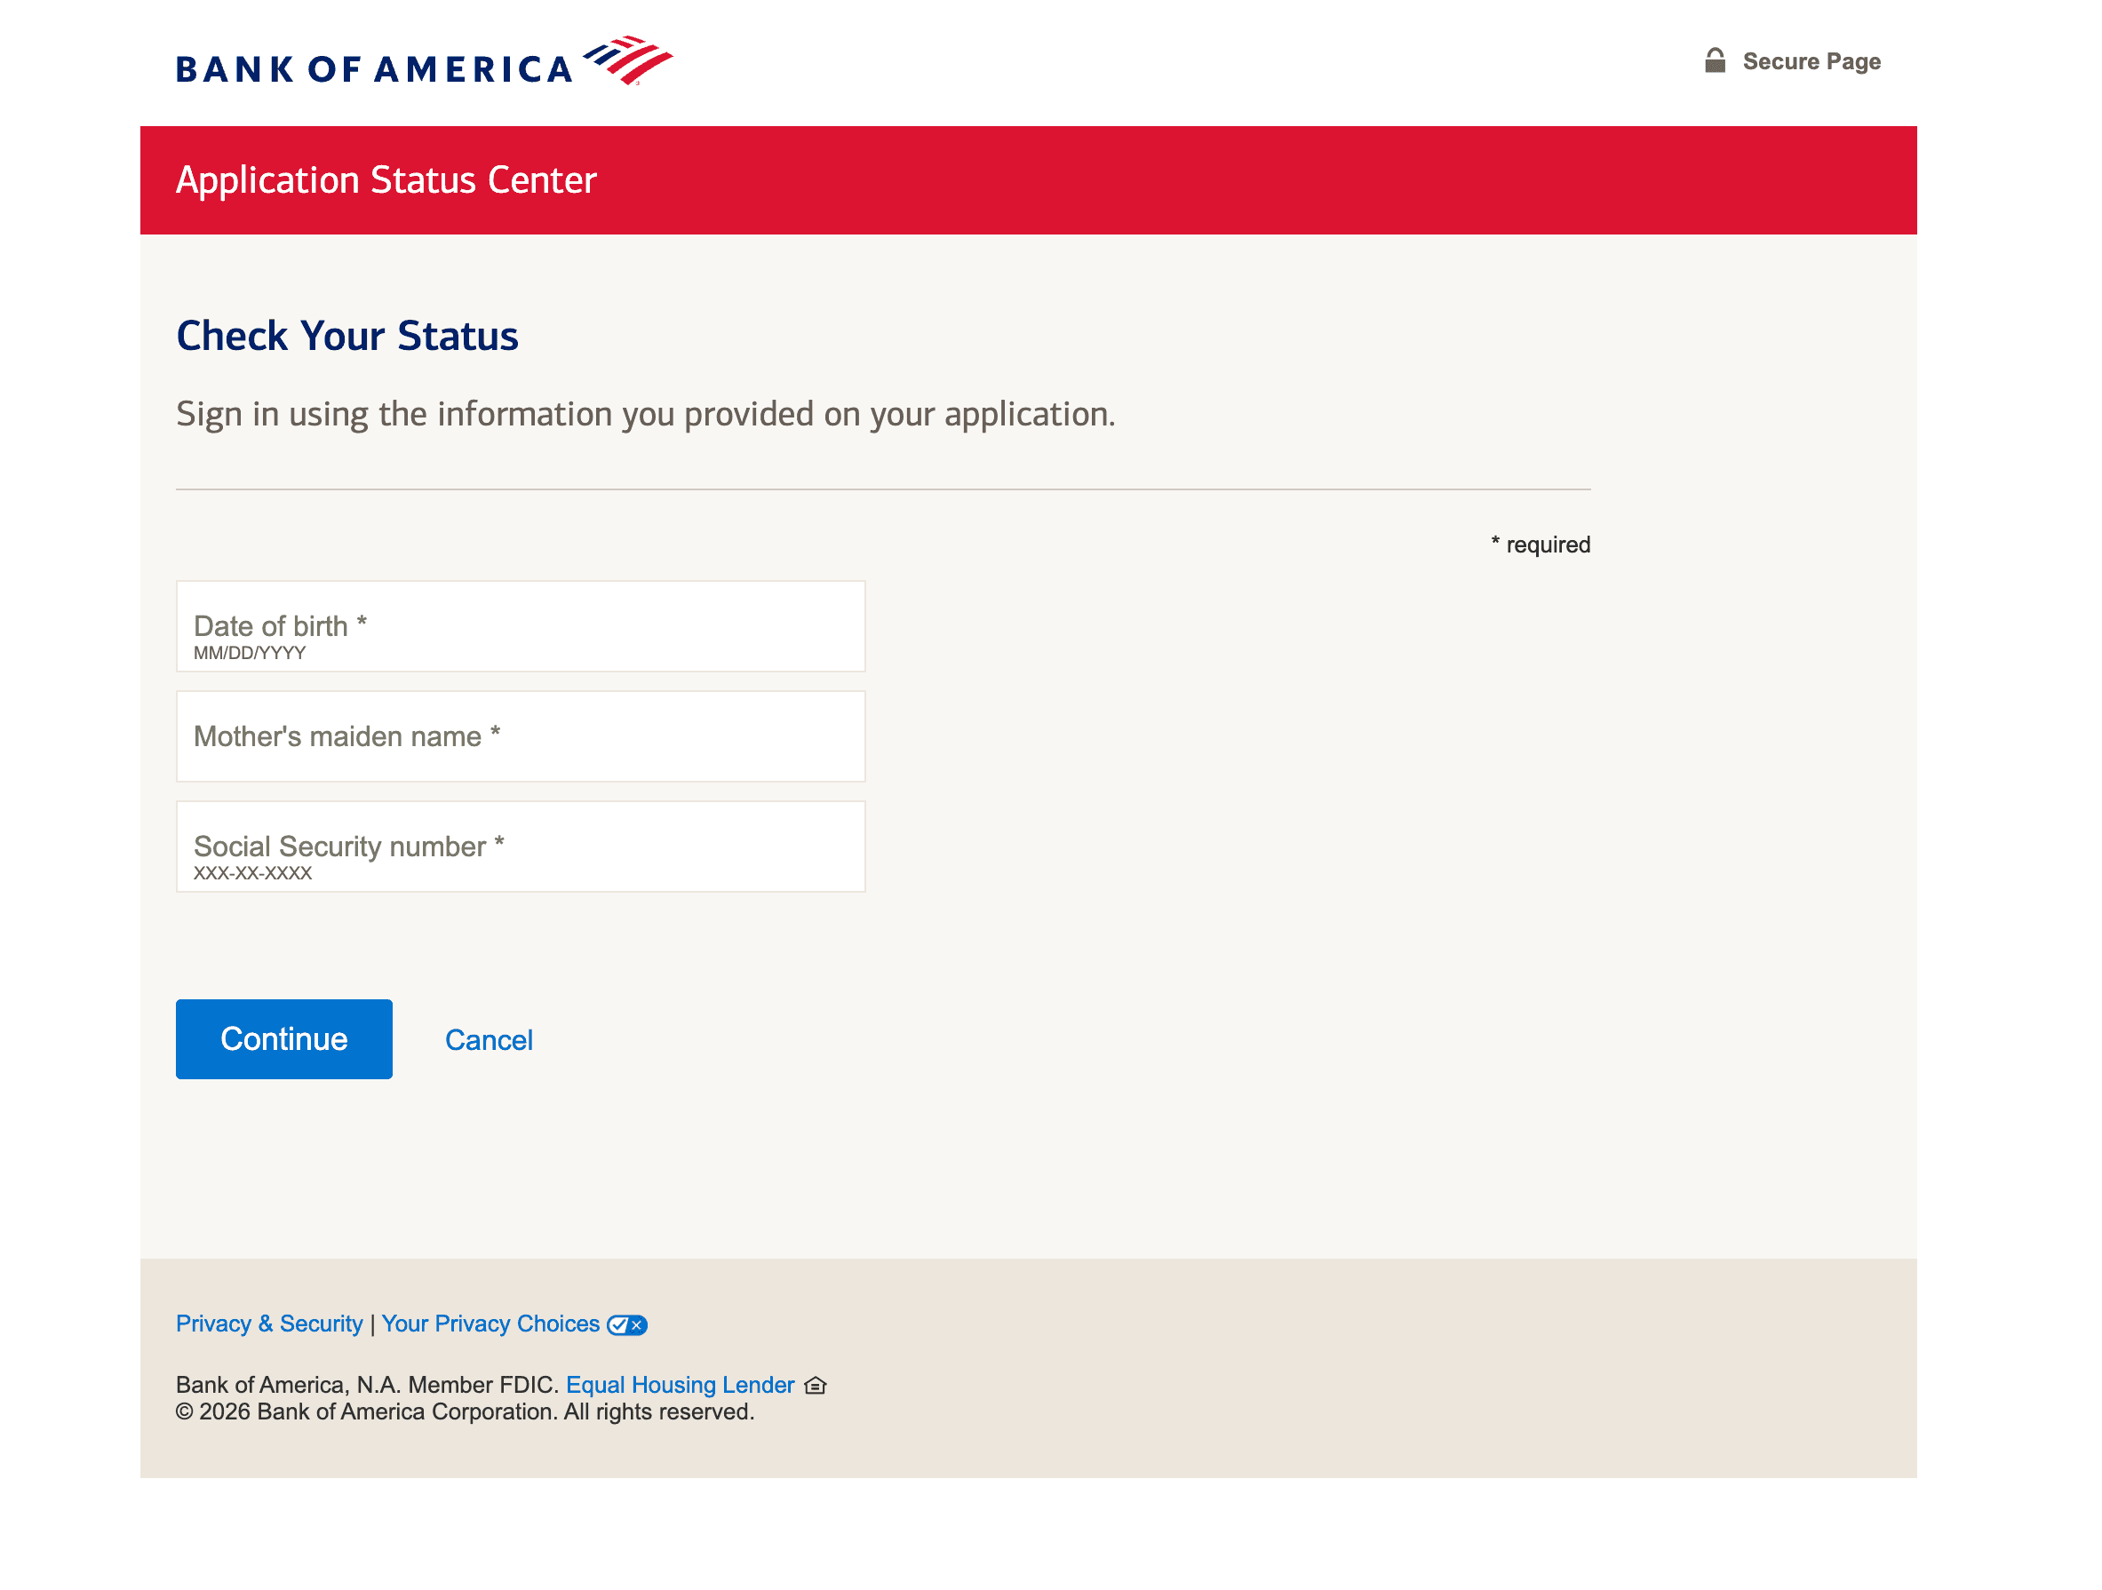Open the Privacy & Security link
This screenshot has height=1590, width=2102.
click(x=269, y=1324)
